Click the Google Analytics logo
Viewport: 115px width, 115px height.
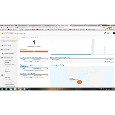click(x=2, y=33)
